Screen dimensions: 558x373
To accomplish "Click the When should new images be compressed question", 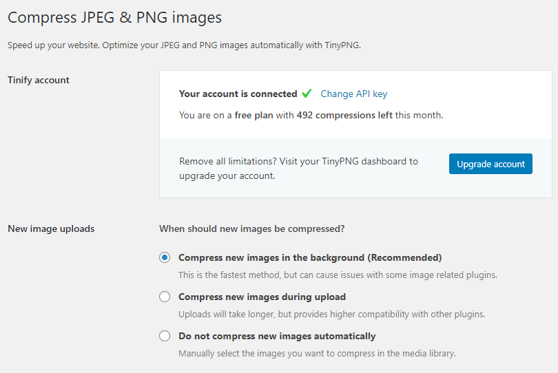I will coord(252,228).
